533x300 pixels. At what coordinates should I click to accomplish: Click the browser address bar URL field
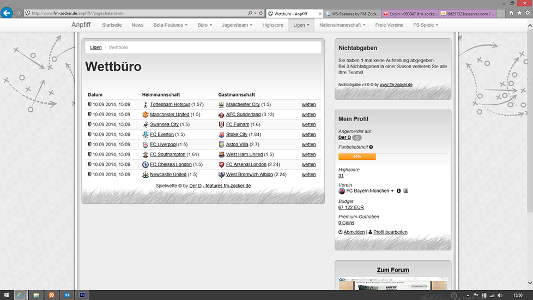point(136,13)
